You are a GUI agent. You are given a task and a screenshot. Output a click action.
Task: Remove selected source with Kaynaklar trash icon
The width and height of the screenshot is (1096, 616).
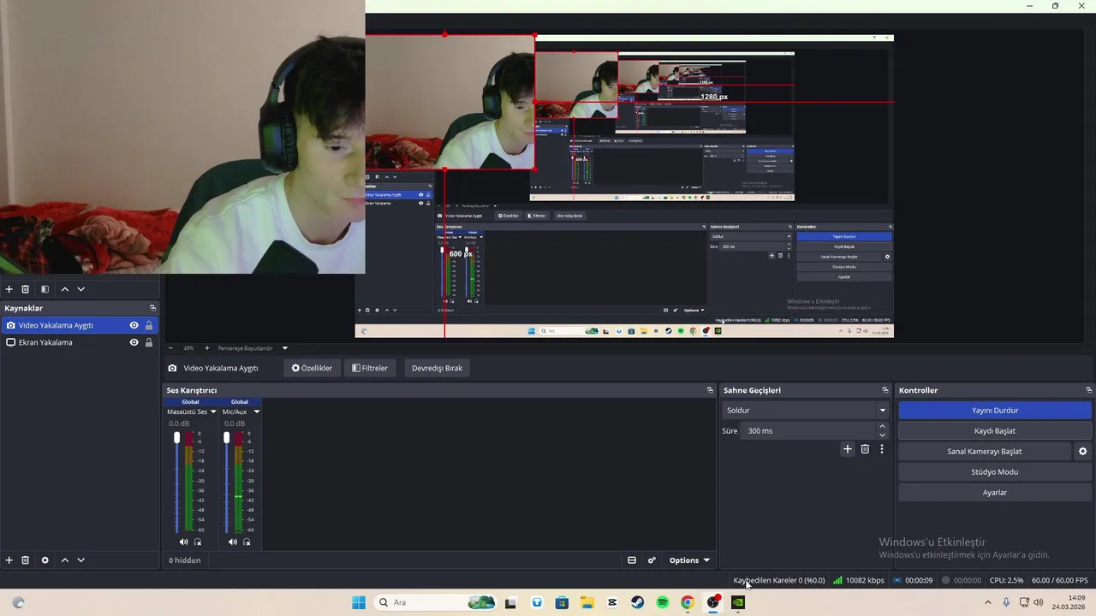pos(26,560)
